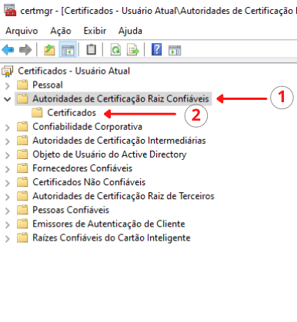
Task: Expand Objeto de Usuário do Active Directory
Action: [x=8, y=155]
